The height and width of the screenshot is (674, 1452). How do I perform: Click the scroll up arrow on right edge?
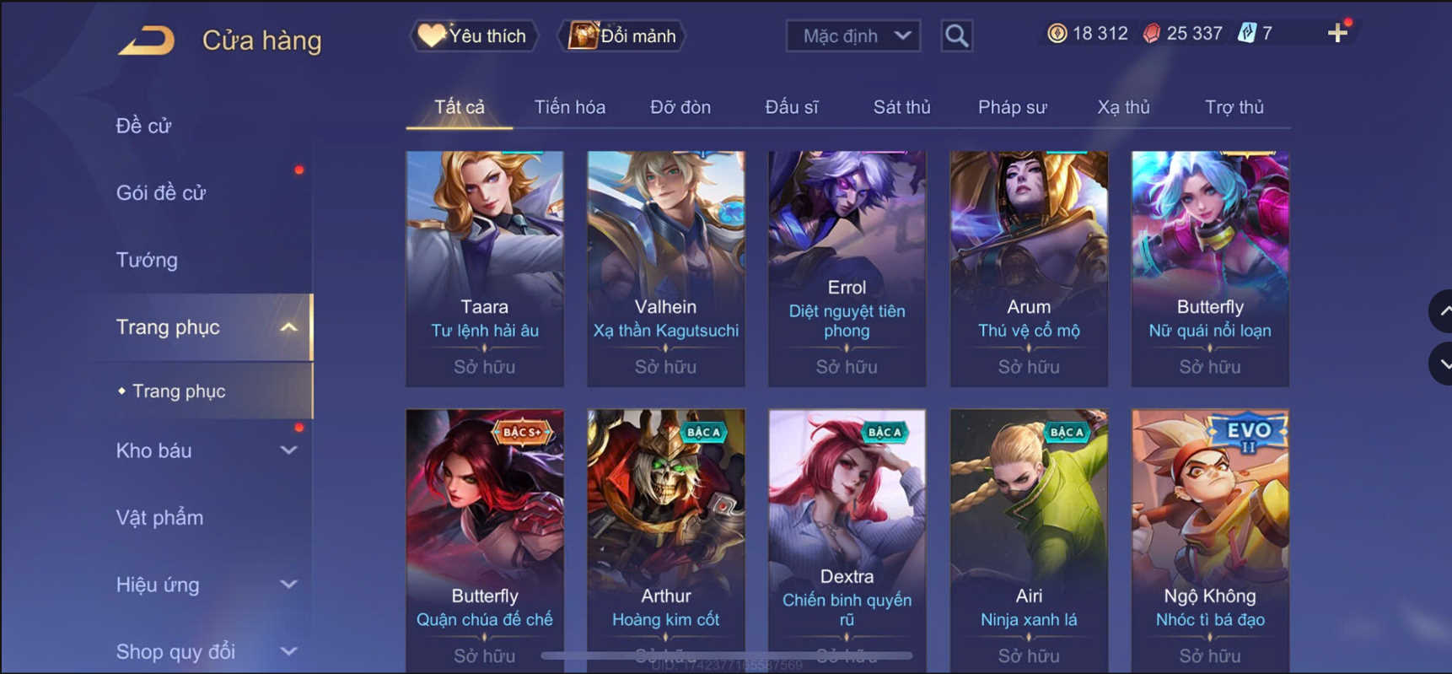1440,311
